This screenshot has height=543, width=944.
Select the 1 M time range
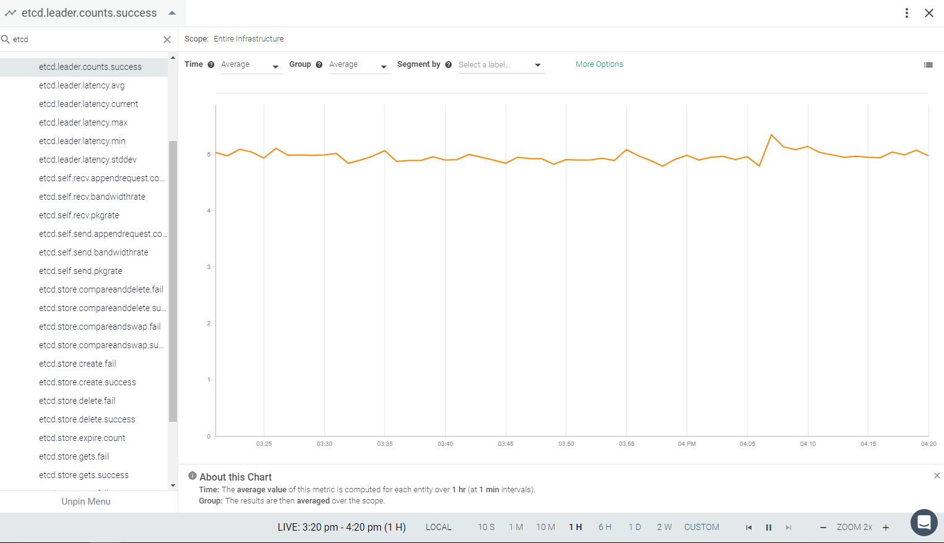click(x=516, y=528)
